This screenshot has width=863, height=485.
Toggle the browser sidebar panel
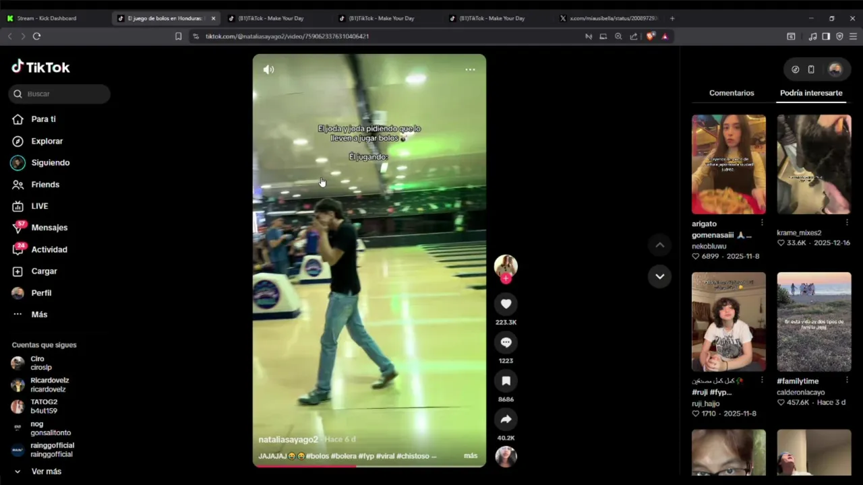[826, 36]
